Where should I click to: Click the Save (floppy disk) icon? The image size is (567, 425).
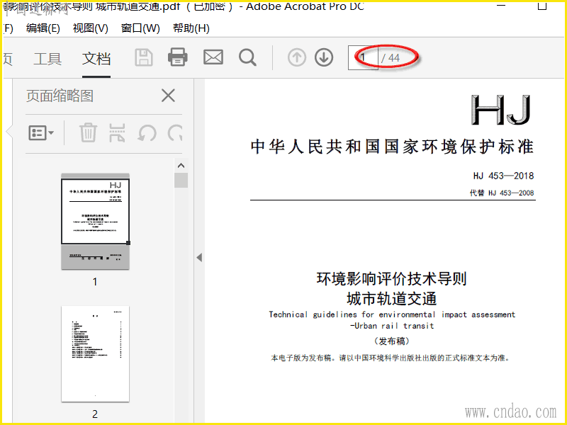tap(144, 57)
